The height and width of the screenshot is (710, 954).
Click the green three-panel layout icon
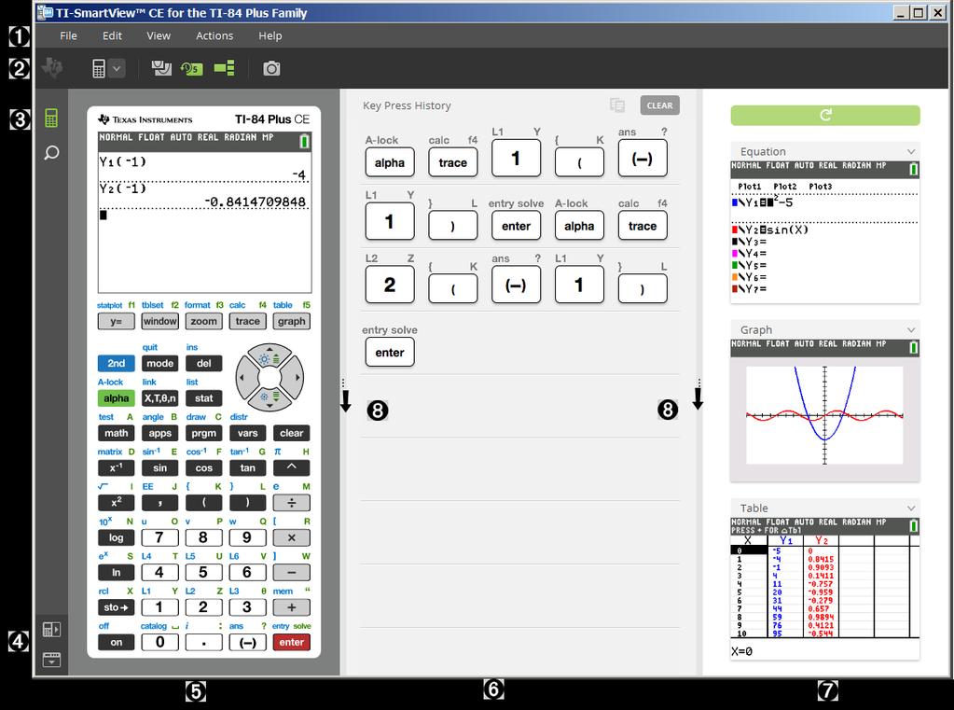point(224,68)
